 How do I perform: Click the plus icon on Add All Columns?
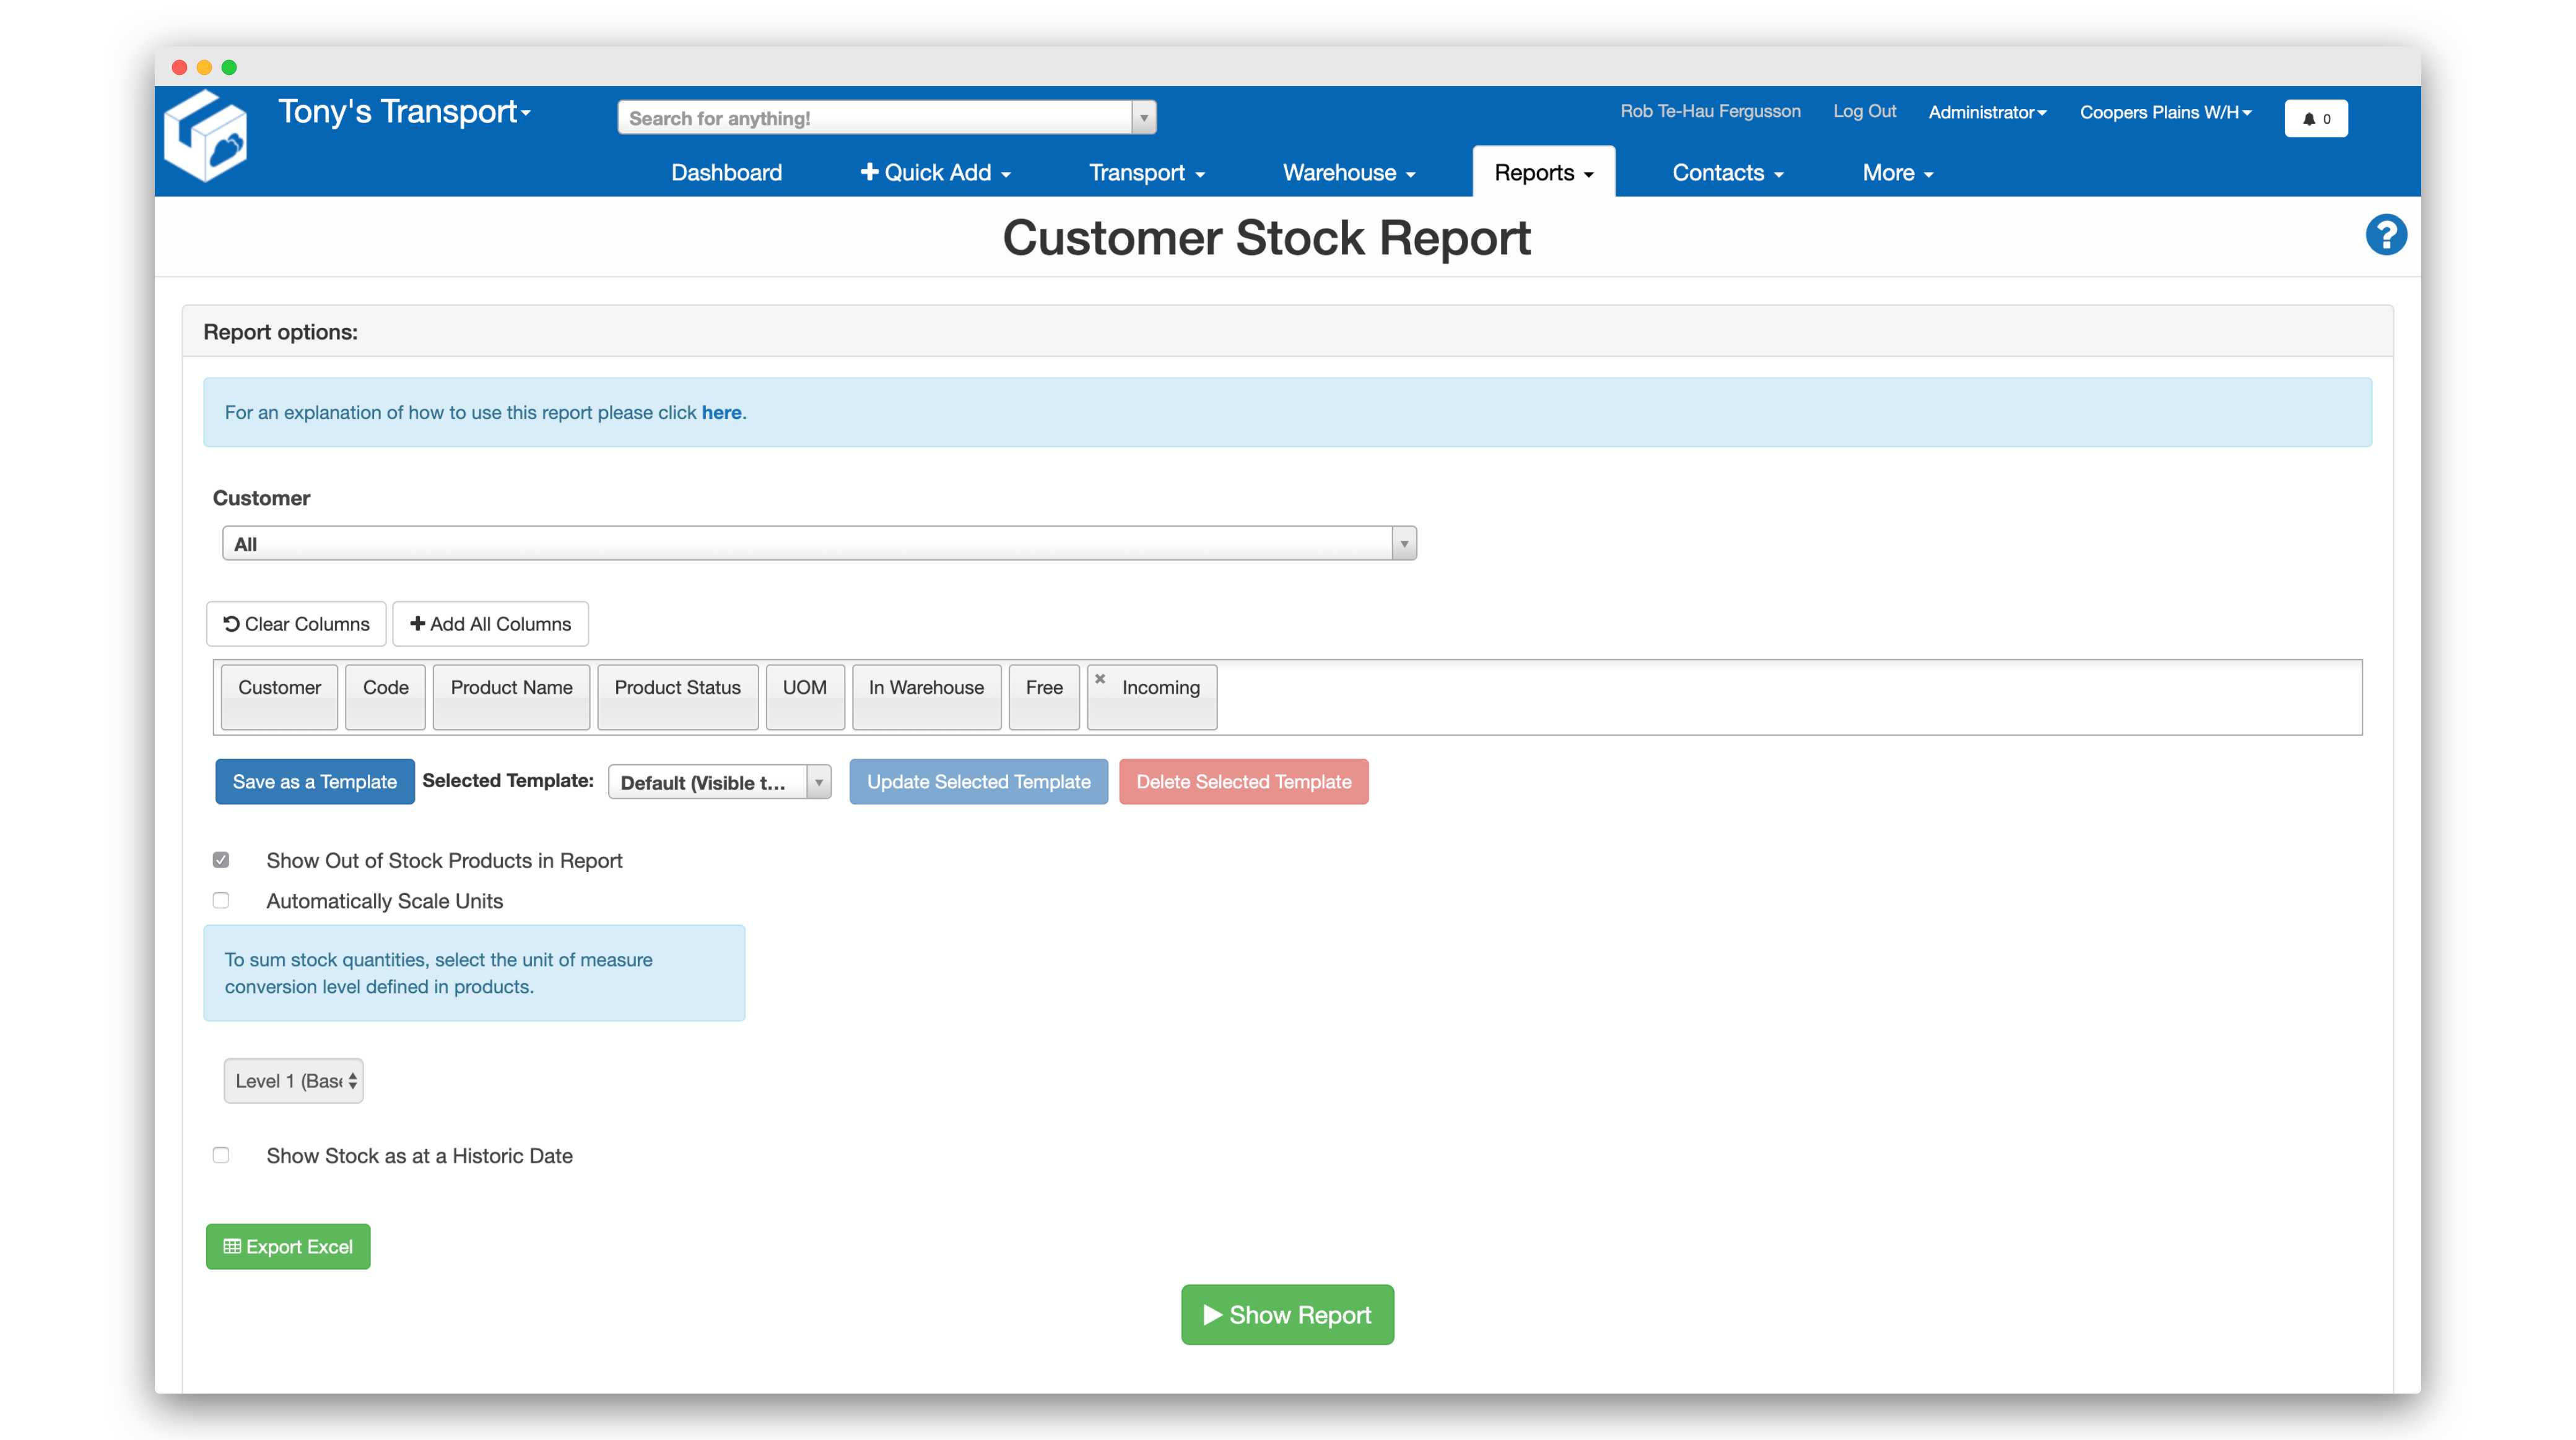pyautogui.click(x=418, y=624)
